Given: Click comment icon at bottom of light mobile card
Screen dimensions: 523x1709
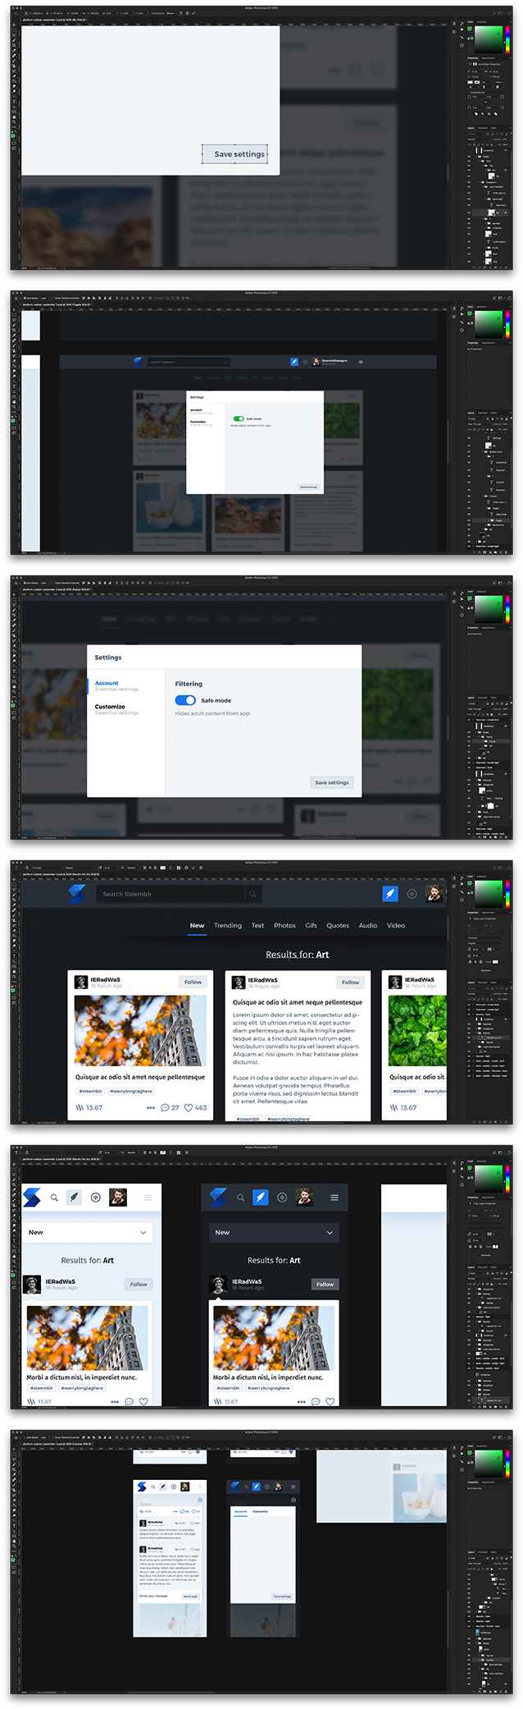Looking at the screenshot, I should [x=129, y=1401].
